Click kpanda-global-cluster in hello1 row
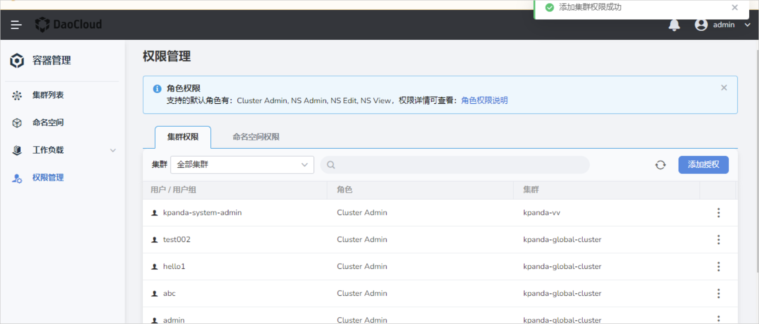 coord(562,267)
